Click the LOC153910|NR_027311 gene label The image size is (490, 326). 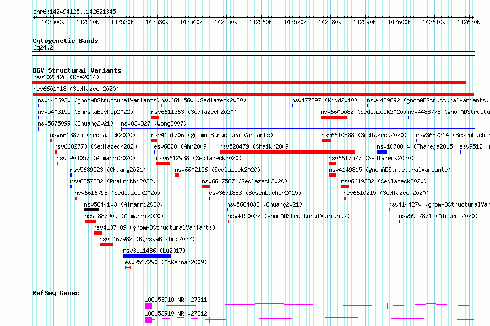click(x=176, y=300)
